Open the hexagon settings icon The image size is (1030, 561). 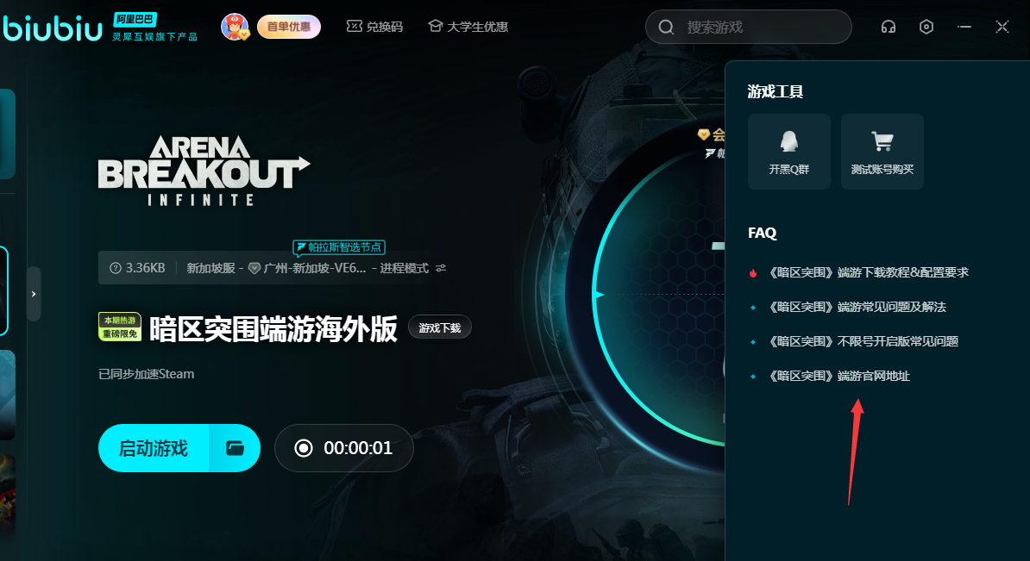pos(926,27)
